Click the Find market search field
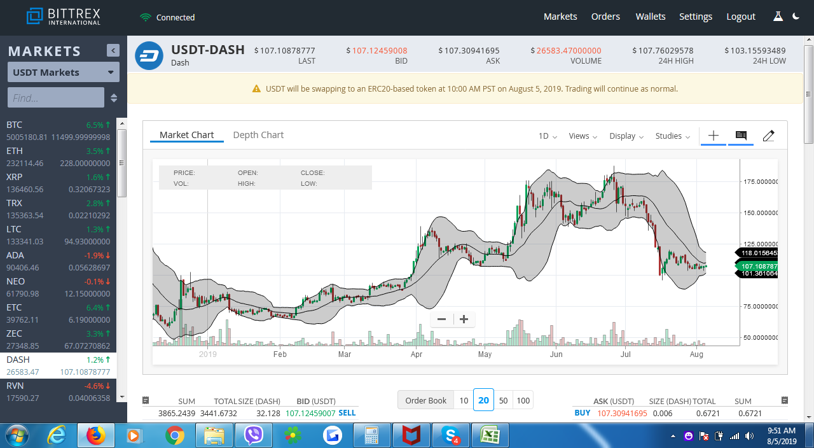 coord(56,97)
